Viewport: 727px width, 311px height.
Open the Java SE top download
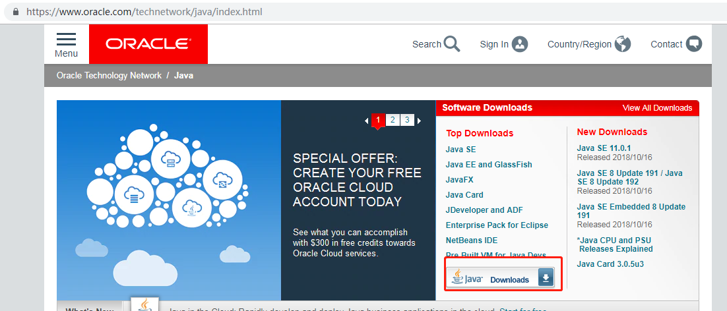pyautogui.click(x=460, y=150)
